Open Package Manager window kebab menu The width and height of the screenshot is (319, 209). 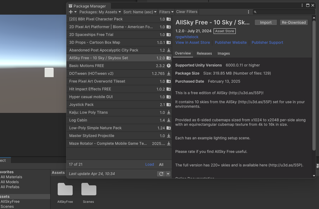pos(302,5)
